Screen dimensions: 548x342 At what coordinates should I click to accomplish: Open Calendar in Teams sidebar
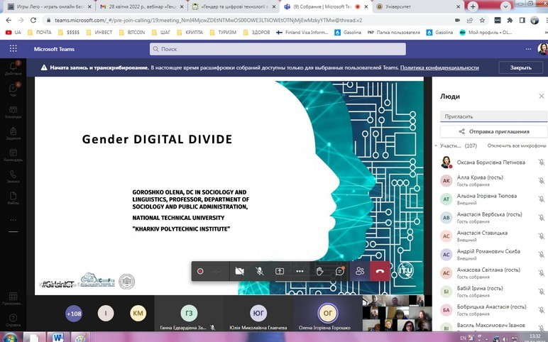[13, 154]
